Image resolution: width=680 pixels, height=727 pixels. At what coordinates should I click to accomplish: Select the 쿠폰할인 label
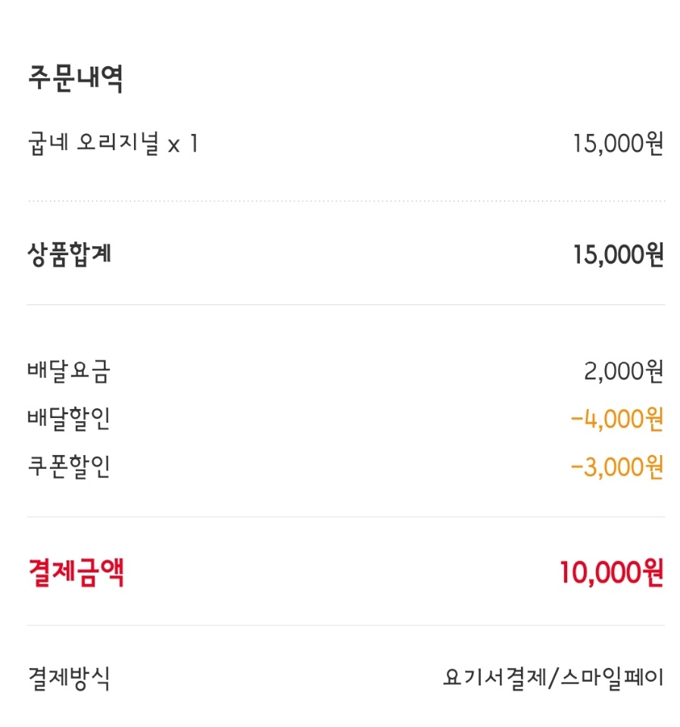pos(69,467)
